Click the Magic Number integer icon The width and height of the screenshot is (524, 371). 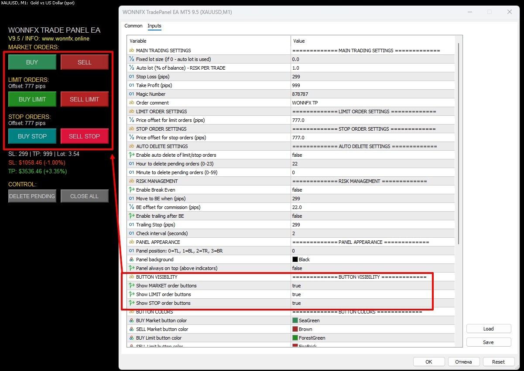(x=131, y=94)
